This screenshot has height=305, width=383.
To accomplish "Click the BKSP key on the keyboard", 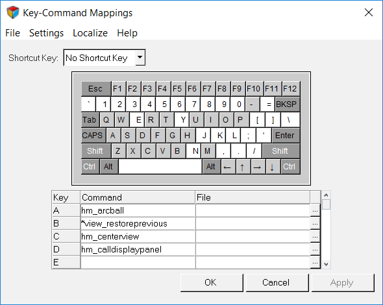I will tap(287, 104).
